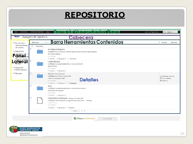Mark BerritzeguneNagusia folder as Favorito
This screenshot has height=144, width=193.
coord(51,59)
